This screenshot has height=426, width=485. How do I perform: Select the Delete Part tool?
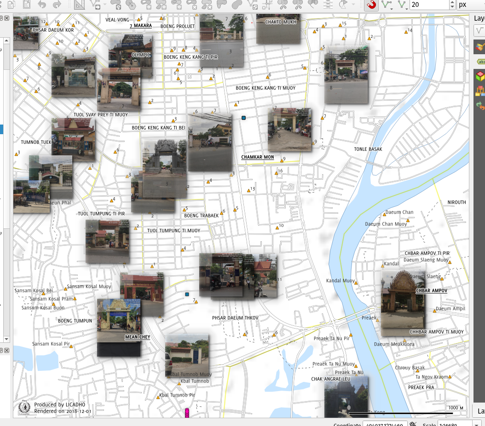click(x=207, y=4)
